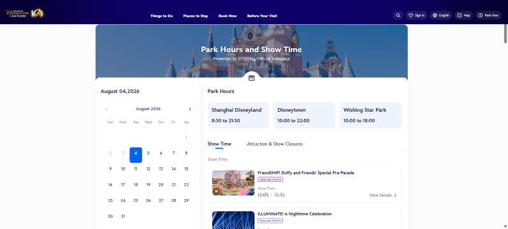Click the page vertical scrollbar thumb
Viewport: 508px width, 229px height.
pos(505,34)
